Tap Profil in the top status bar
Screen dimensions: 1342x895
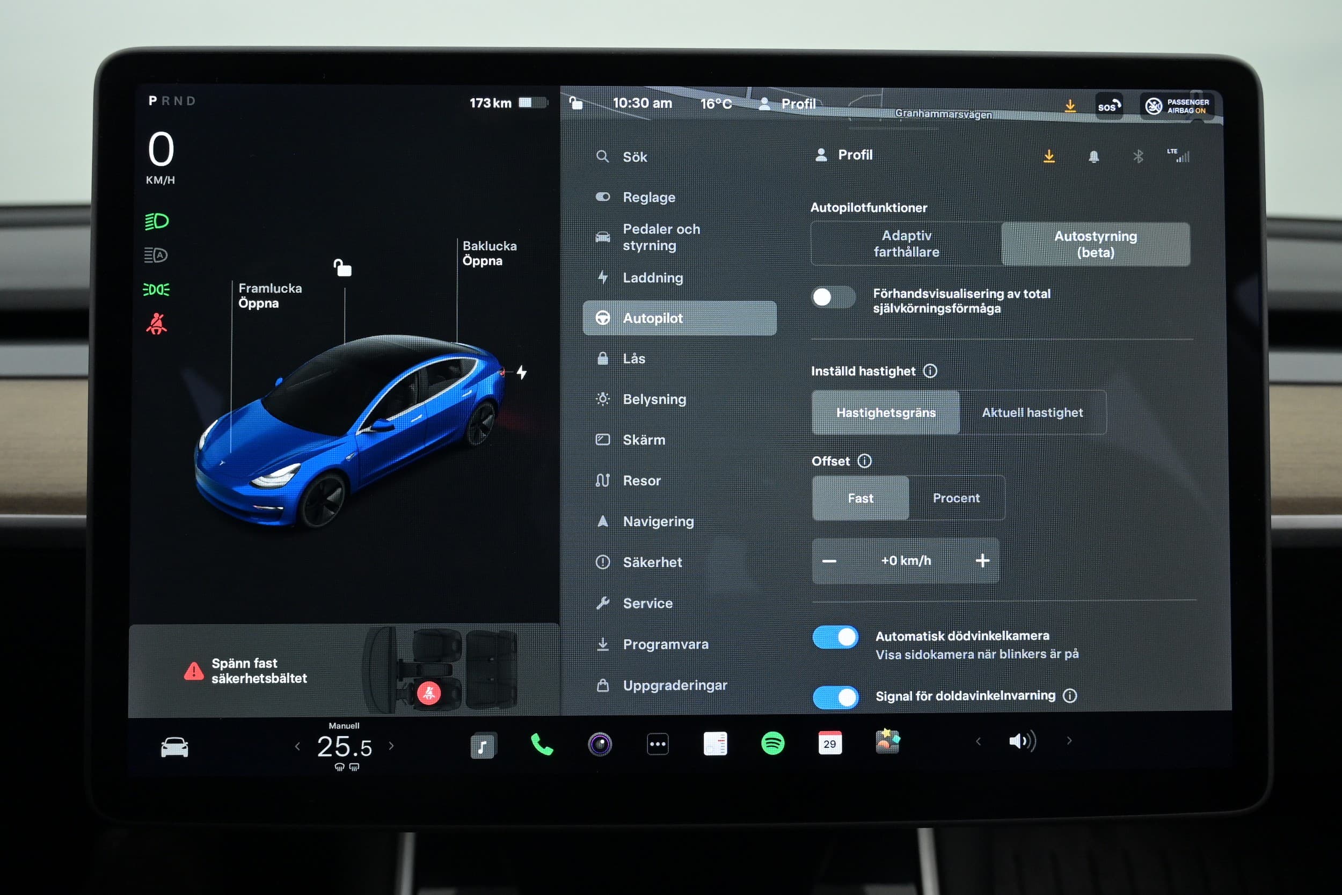pyautogui.click(x=787, y=103)
